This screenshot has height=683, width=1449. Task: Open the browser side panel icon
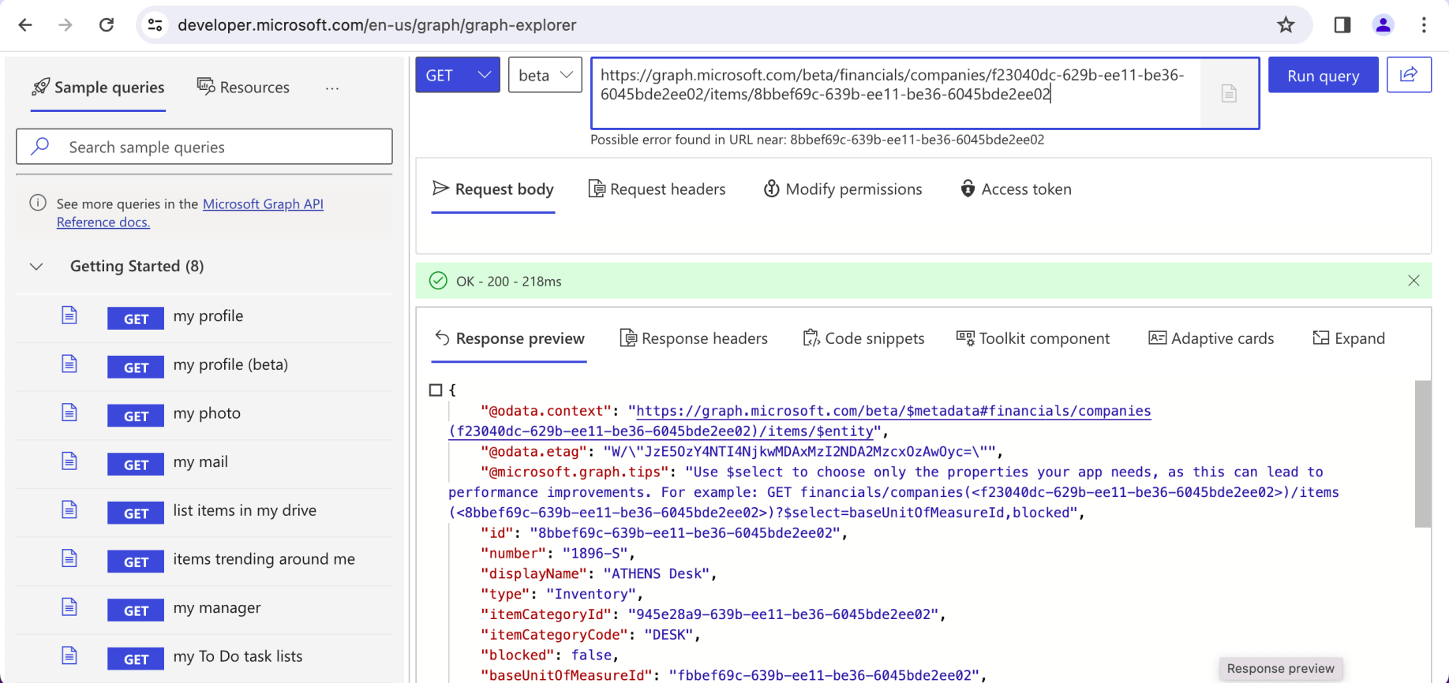(1342, 25)
